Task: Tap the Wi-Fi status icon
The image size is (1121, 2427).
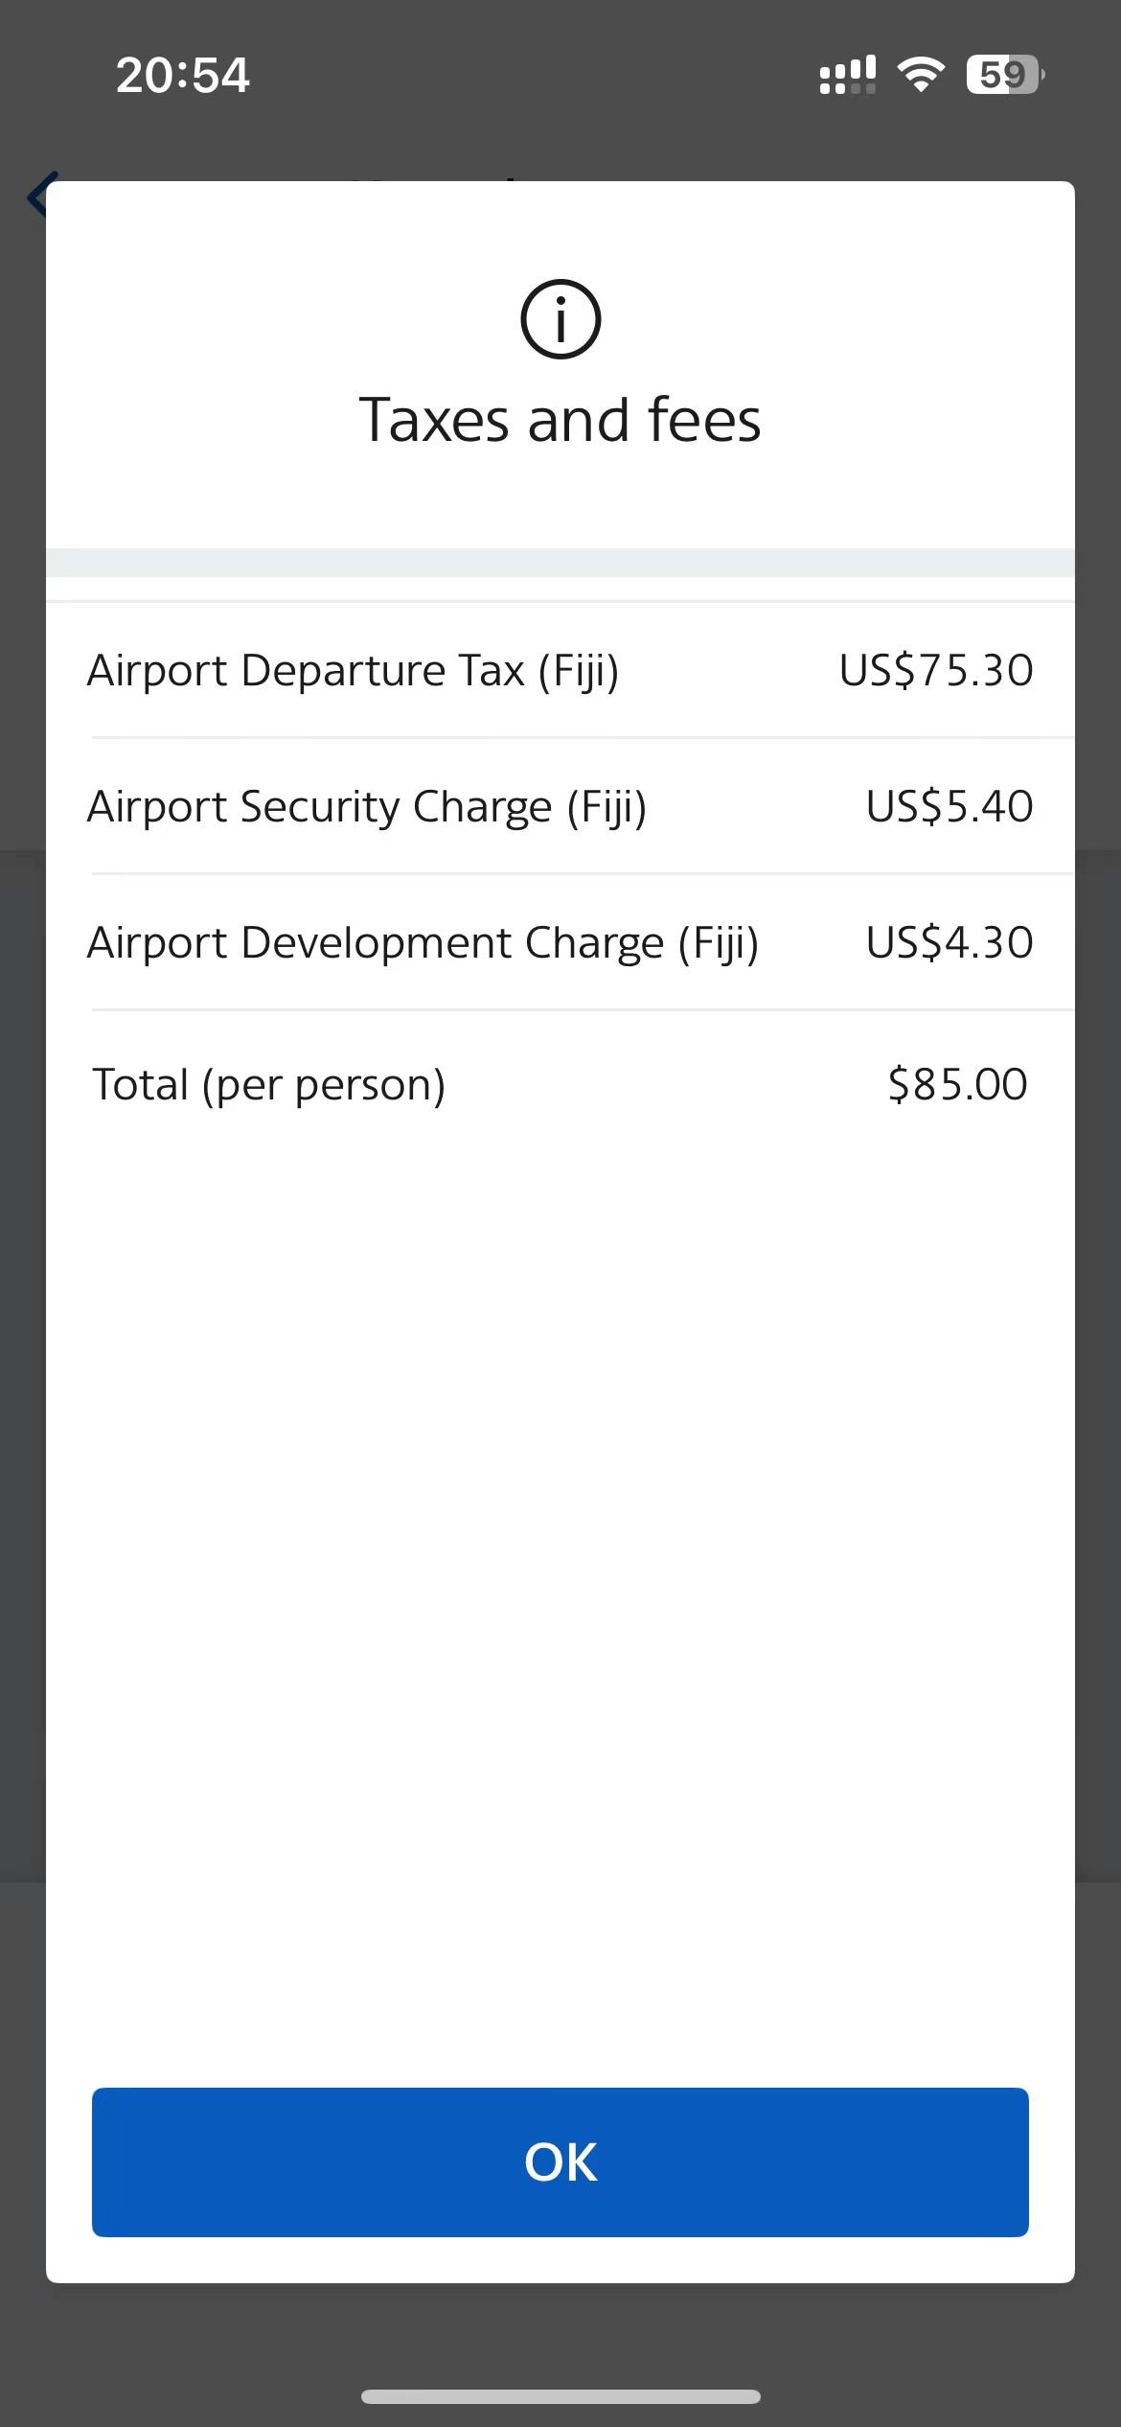Action: coord(921,75)
